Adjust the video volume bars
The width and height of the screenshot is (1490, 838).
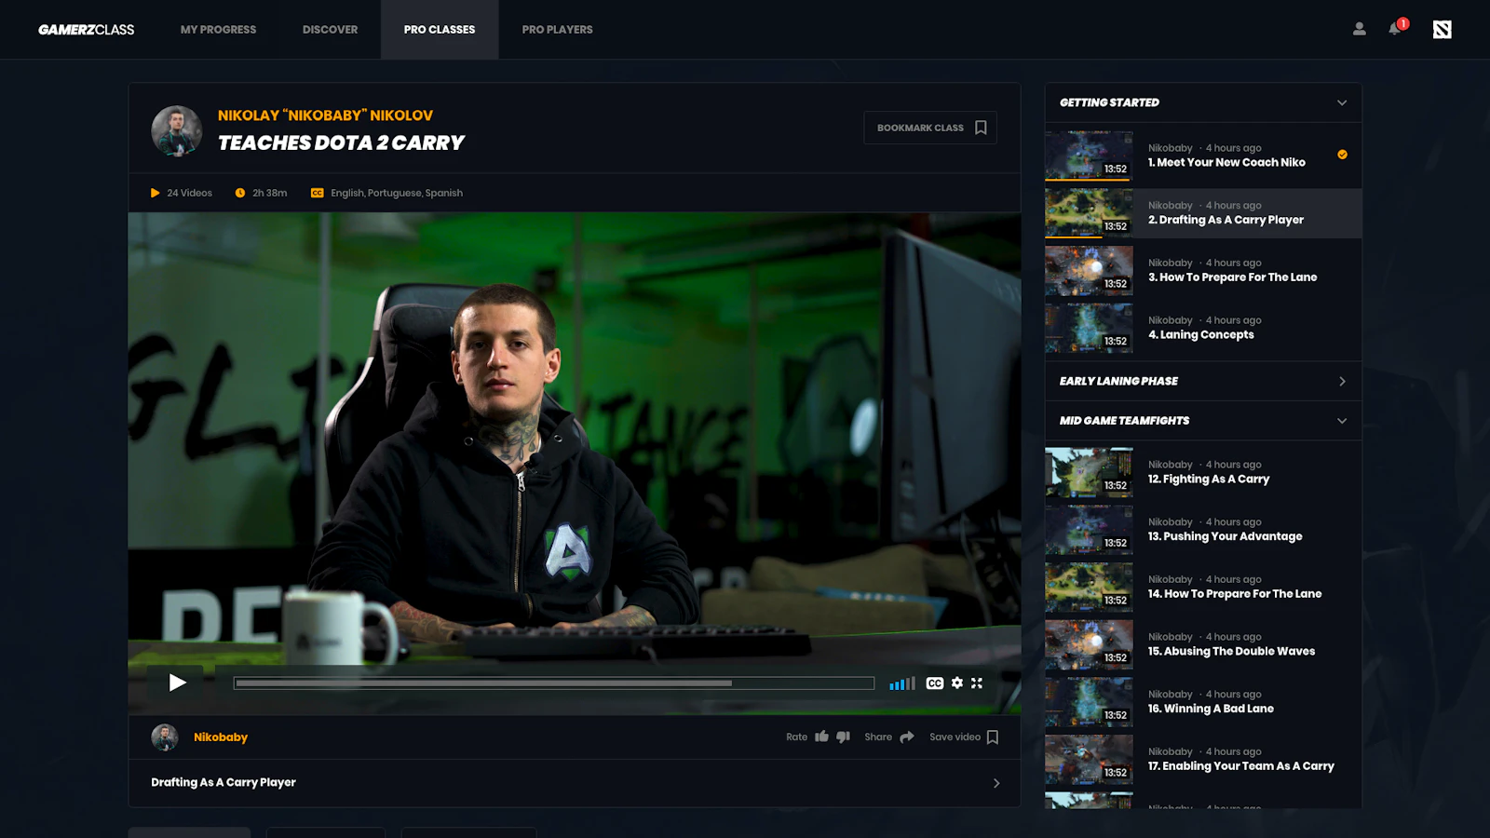point(901,683)
